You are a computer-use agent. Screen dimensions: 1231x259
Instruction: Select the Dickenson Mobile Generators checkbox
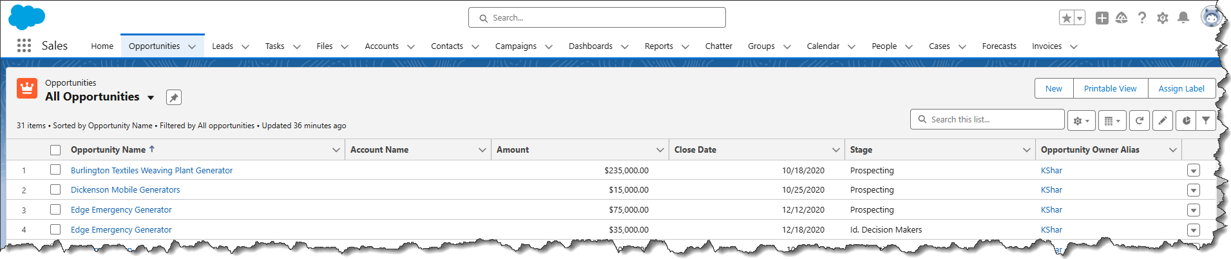coord(55,190)
